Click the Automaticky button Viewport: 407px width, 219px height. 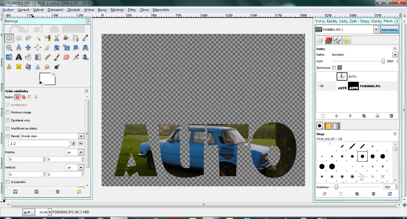389,30
